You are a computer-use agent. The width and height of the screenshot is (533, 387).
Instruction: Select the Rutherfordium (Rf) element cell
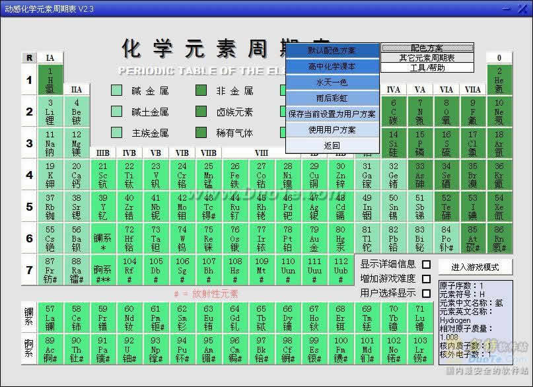(129, 270)
